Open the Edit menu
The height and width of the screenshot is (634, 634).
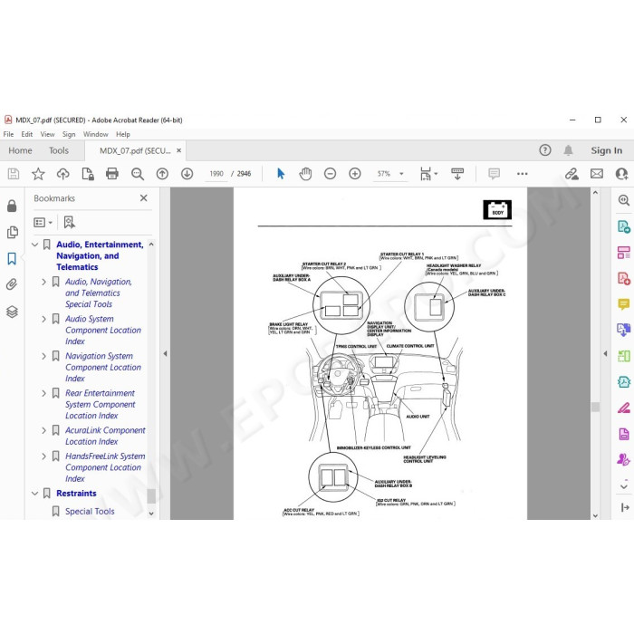click(x=26, y=134)
